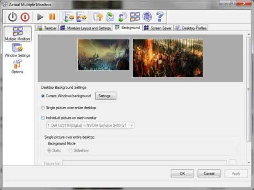
Task: Click the globe with @ icon
Action: [147, 17]
